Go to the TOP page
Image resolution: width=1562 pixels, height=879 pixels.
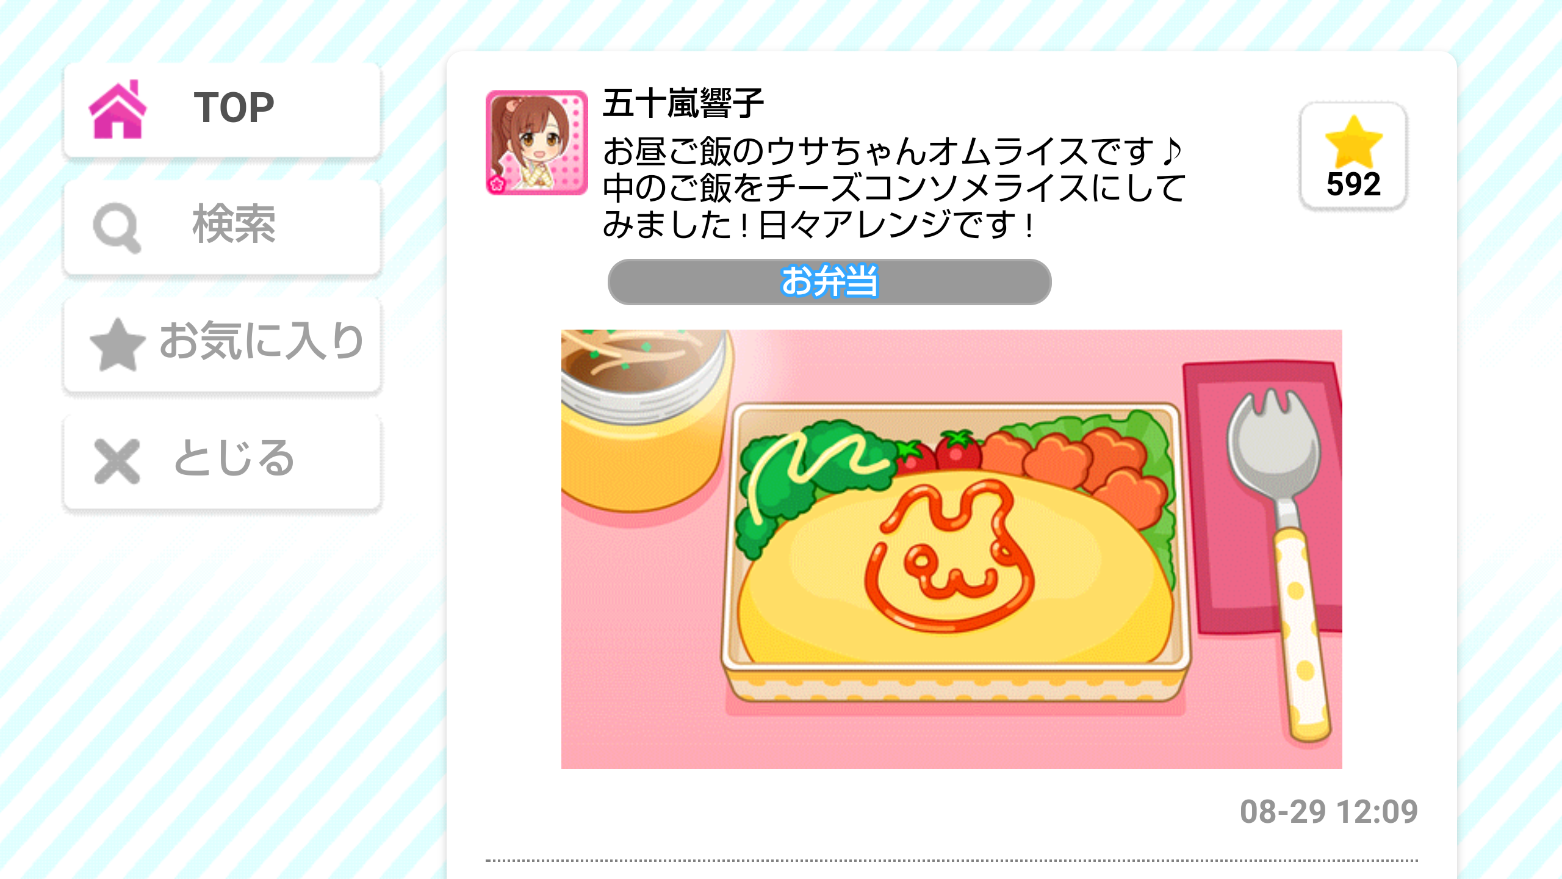coord(222,110)
